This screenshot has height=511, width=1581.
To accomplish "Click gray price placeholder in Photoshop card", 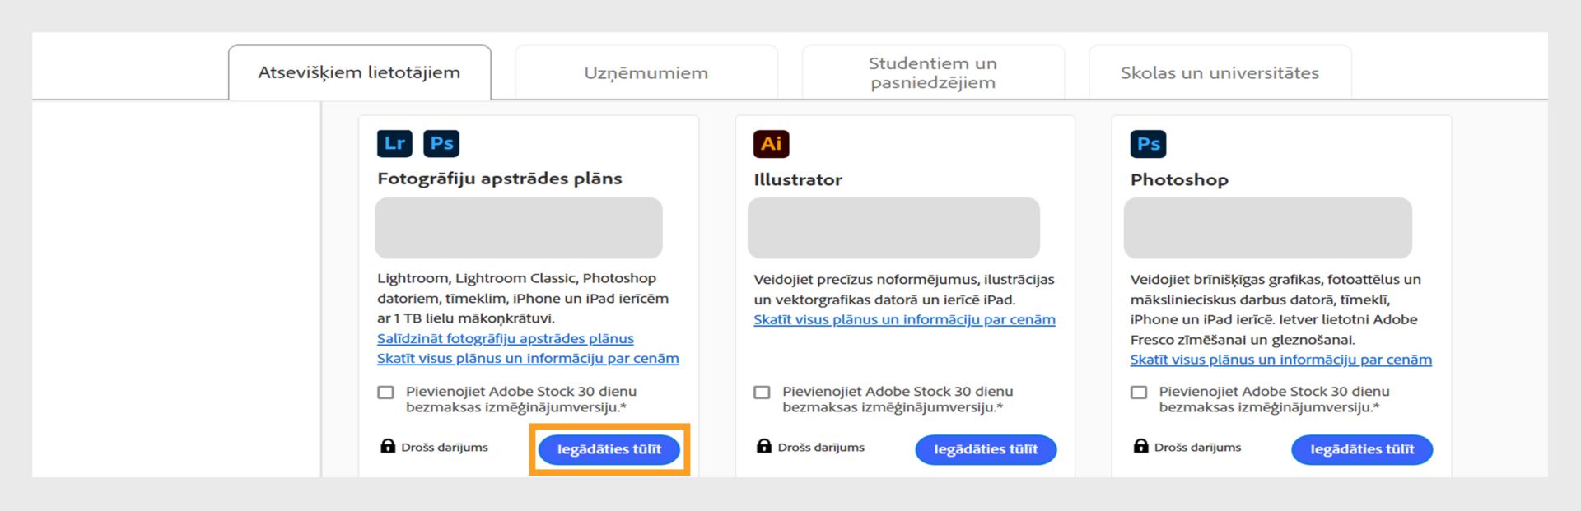I will click(x=1267, y=228).
